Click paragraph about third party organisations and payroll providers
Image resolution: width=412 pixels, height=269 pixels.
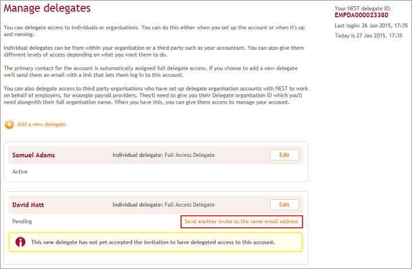point(156,95)
